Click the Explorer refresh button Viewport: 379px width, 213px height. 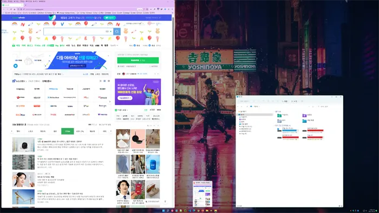313,106
